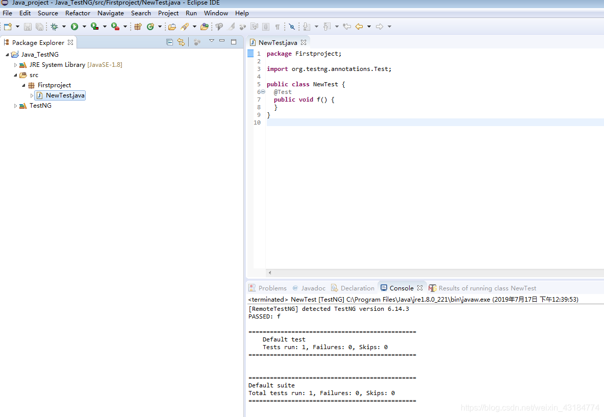Click the New Java Package icon

[x=138, y=27]
